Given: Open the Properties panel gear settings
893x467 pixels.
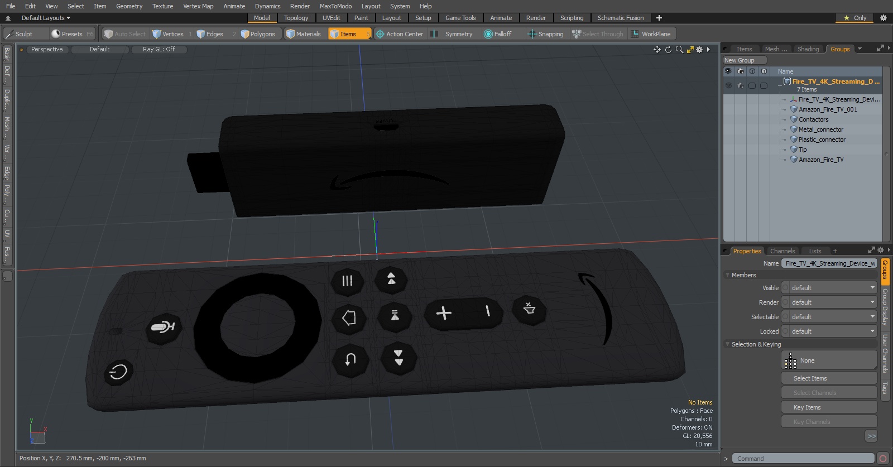Looking at the screenshot, I should tap(881, 250).
